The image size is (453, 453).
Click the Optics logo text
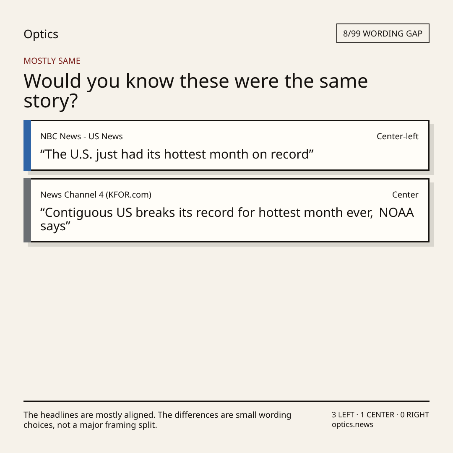pyautogui.click(x=41, y=34)
